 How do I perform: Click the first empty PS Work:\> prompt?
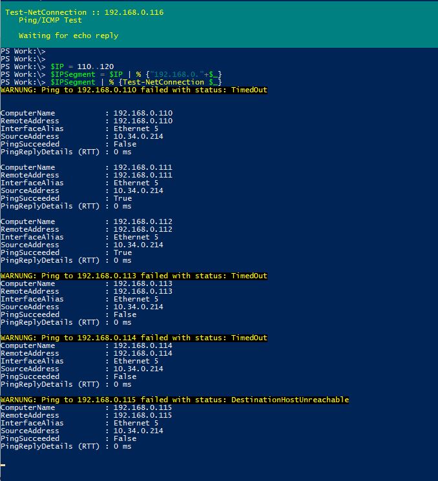pyautogui.click(x=23, y=51)
